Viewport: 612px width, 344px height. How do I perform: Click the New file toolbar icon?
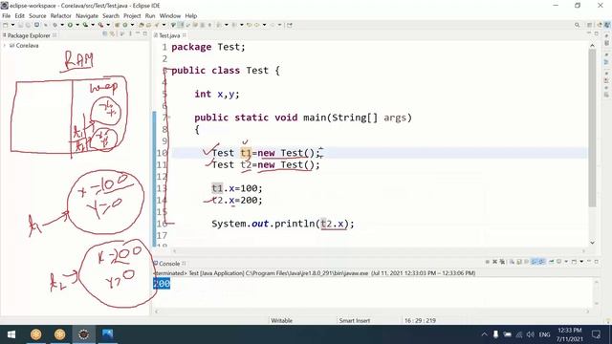(x=5, y=25)
